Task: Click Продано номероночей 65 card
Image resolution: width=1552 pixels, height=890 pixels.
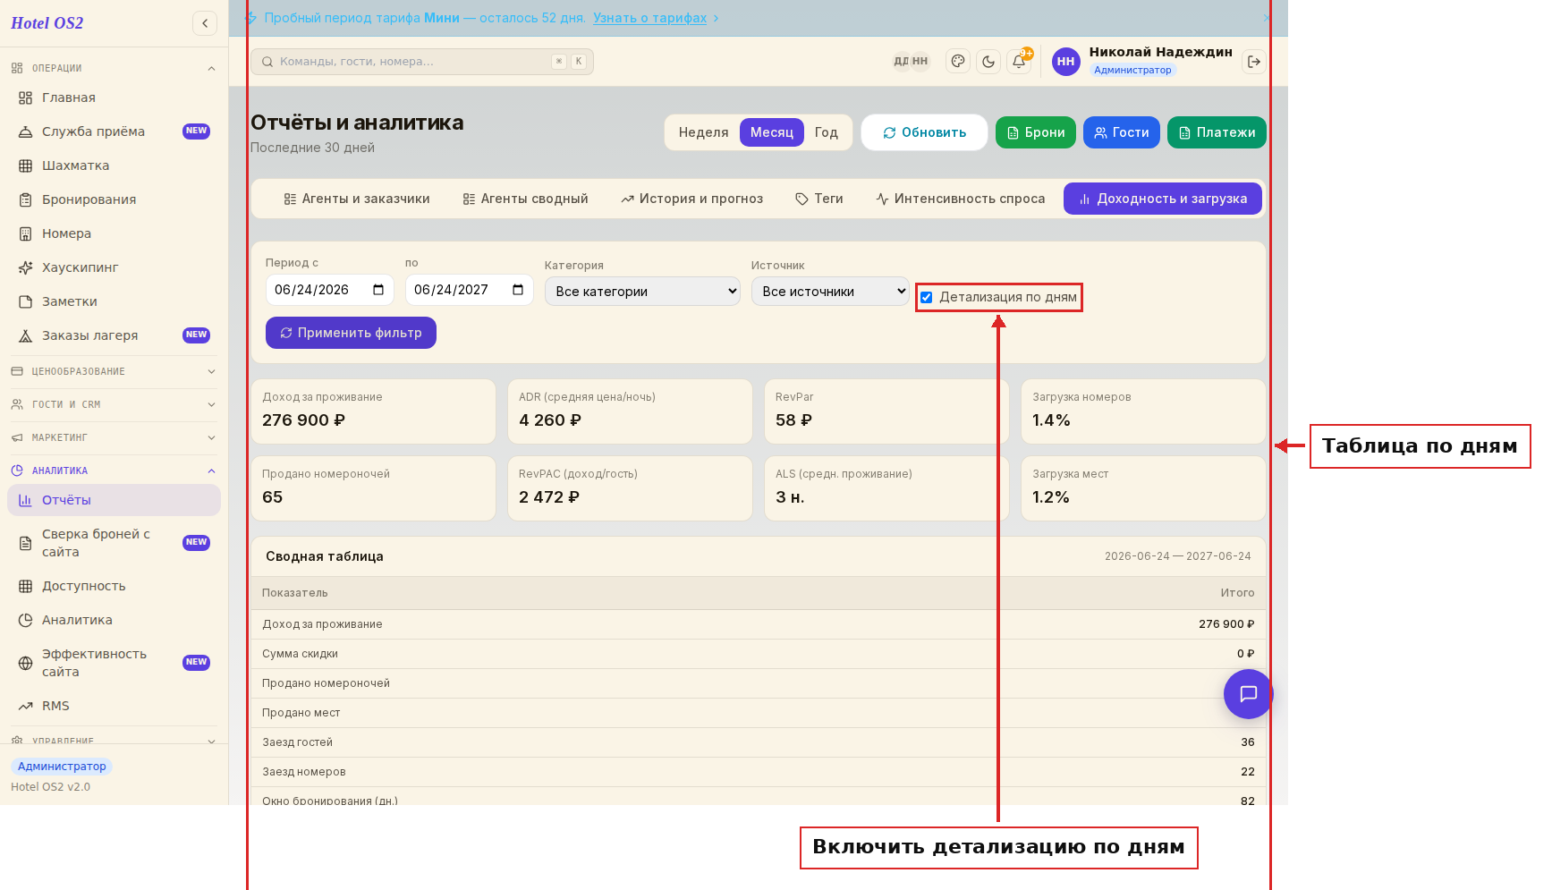Action: (x=373, y=488)
